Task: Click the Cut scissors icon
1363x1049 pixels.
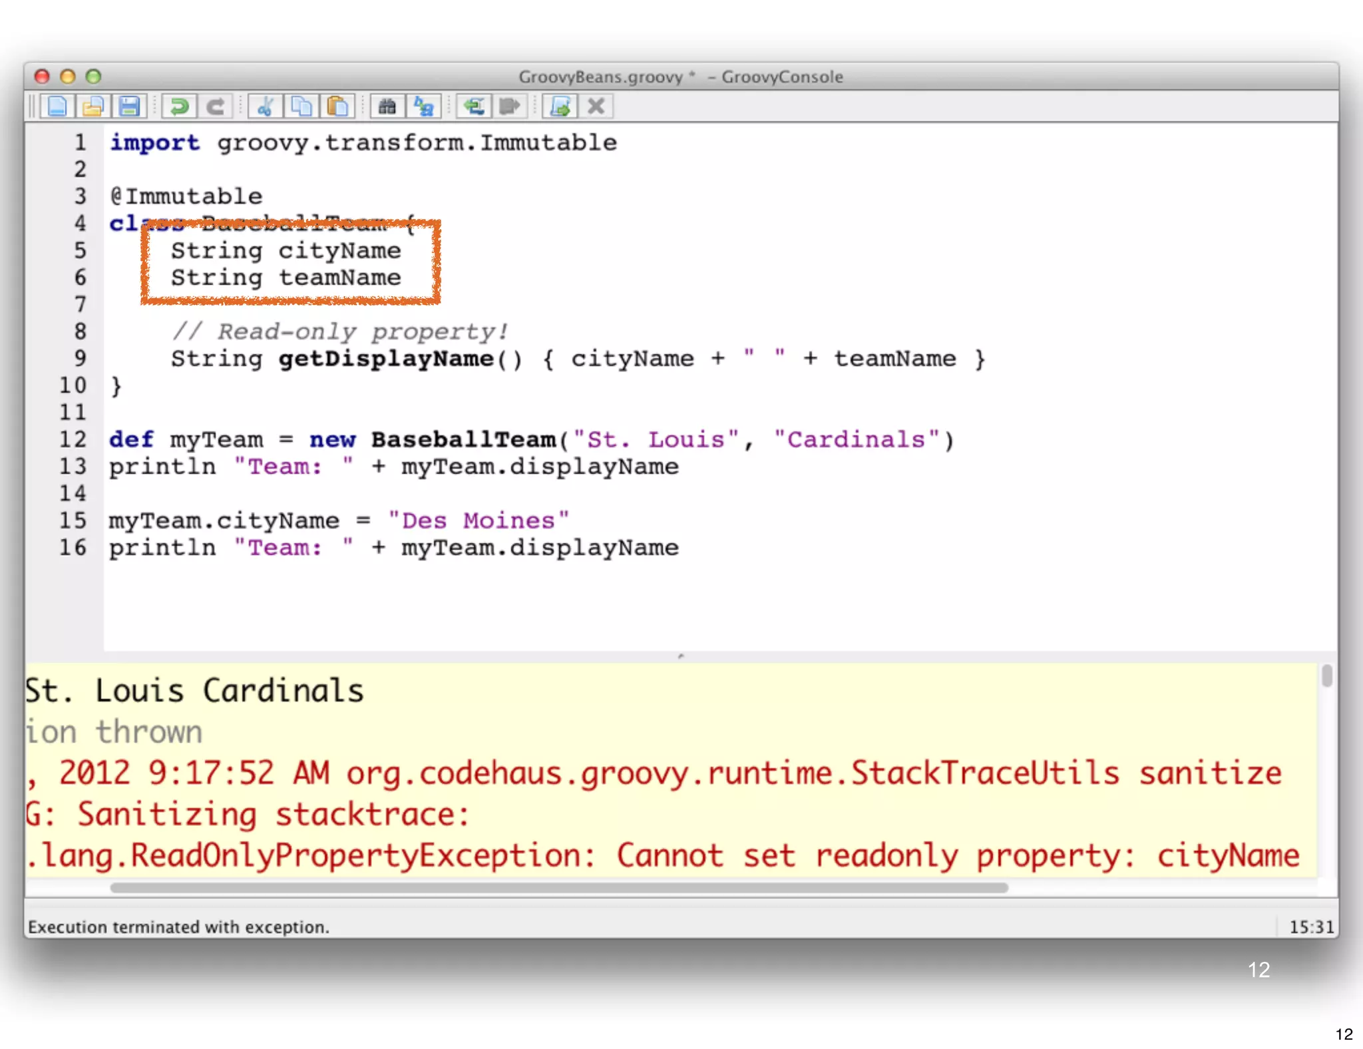Action: click(x=266, y=106)
